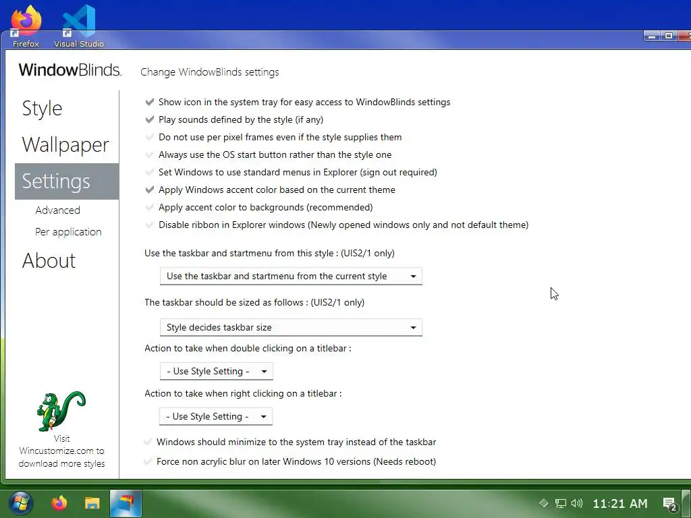Minimize the WindowBlinds window
The width and height of the screenshot is (691, 518).
(x=652, y=36)
